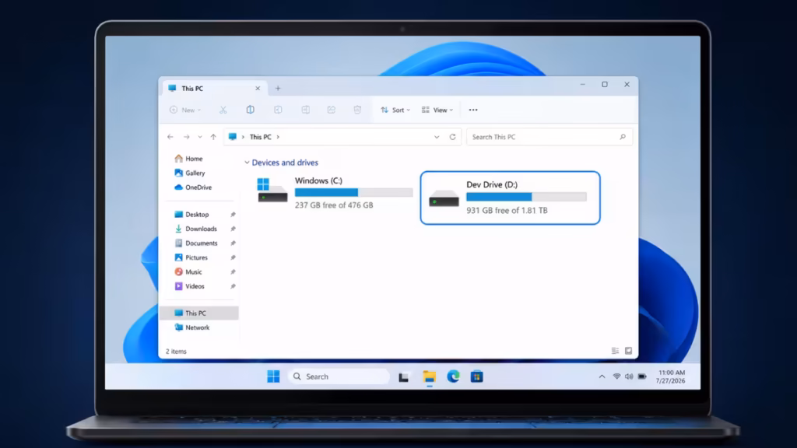This screenshot has height=448, width=797.
Task: Open File Explorer from the taskbar
Action: pos(430,377)
